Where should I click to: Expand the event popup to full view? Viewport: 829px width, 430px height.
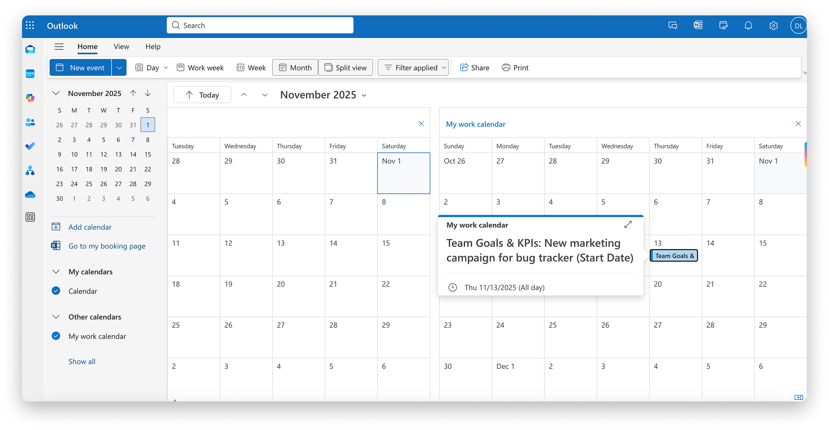(x=628, y=224)
